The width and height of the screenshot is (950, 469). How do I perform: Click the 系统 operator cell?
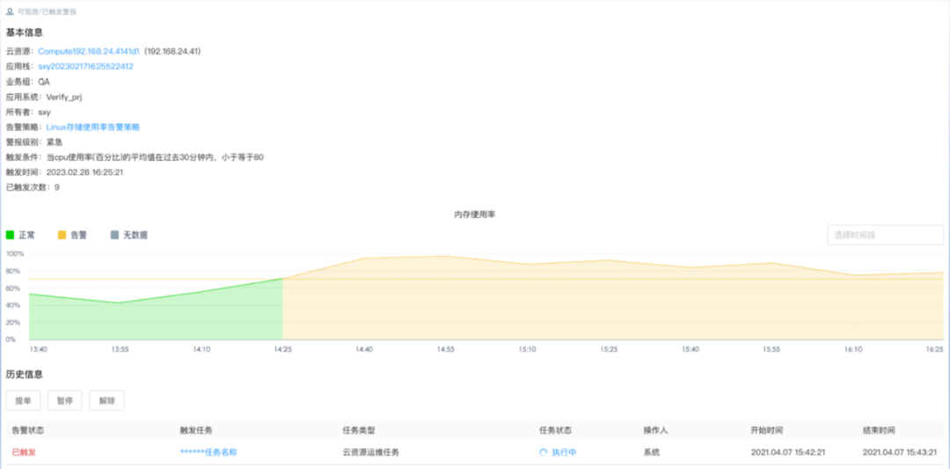tap(651, 452)
